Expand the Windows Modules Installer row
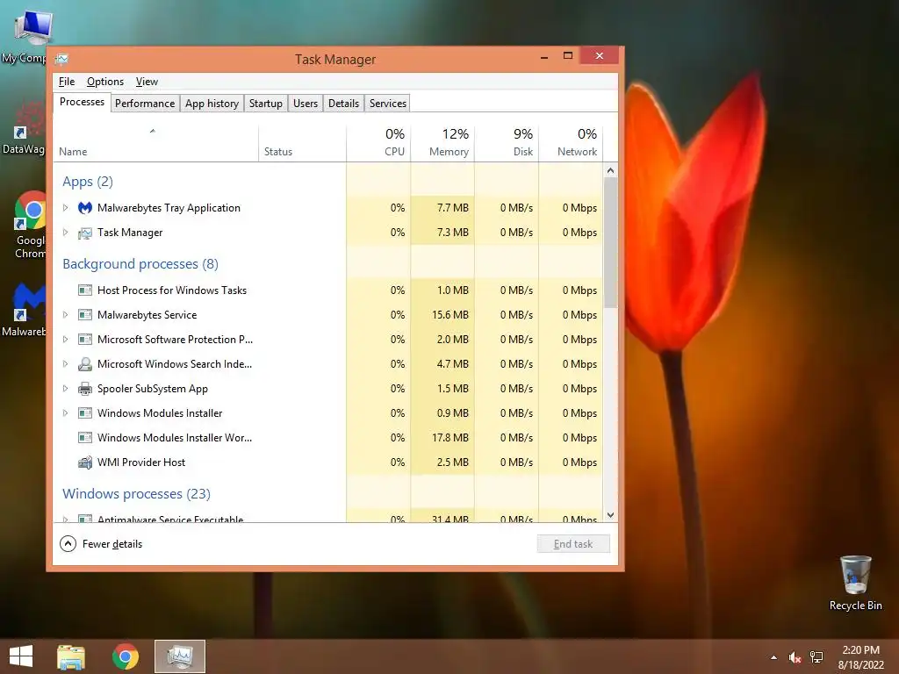The height and width of the screenshot is (674, 899). pos(65,413)
